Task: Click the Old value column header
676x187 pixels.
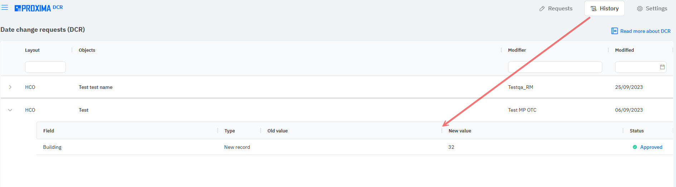Action: point(277,131)
